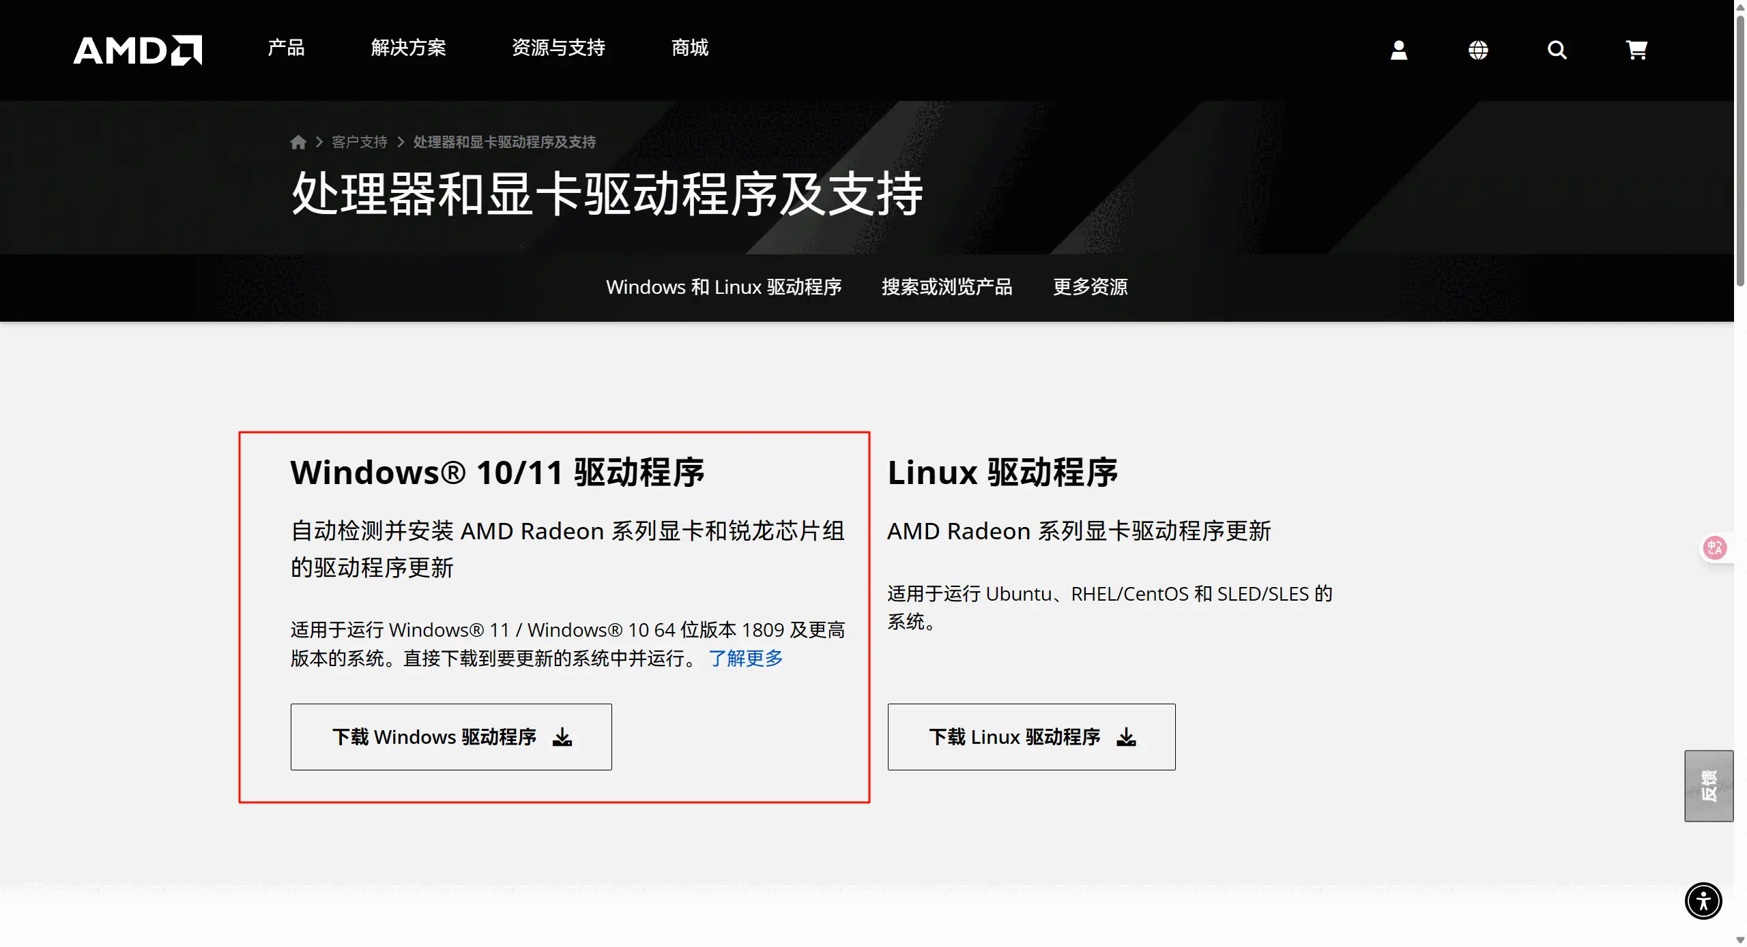Image resolution: width=1747 pixels, height=947 pixels.
Task: Jump to Windows 和 Linux 驱动程序 section
Action: pos(723,287)
